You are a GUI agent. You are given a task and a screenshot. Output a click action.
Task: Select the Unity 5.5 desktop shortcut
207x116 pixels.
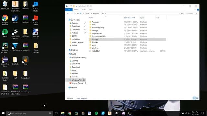pos(15,34)
